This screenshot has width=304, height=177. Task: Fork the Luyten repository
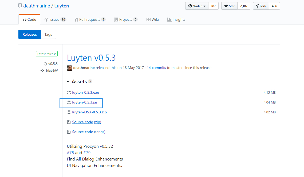261,6
